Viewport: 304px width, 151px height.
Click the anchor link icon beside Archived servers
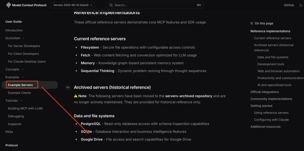pyautogui.click(x=68, y=87)
